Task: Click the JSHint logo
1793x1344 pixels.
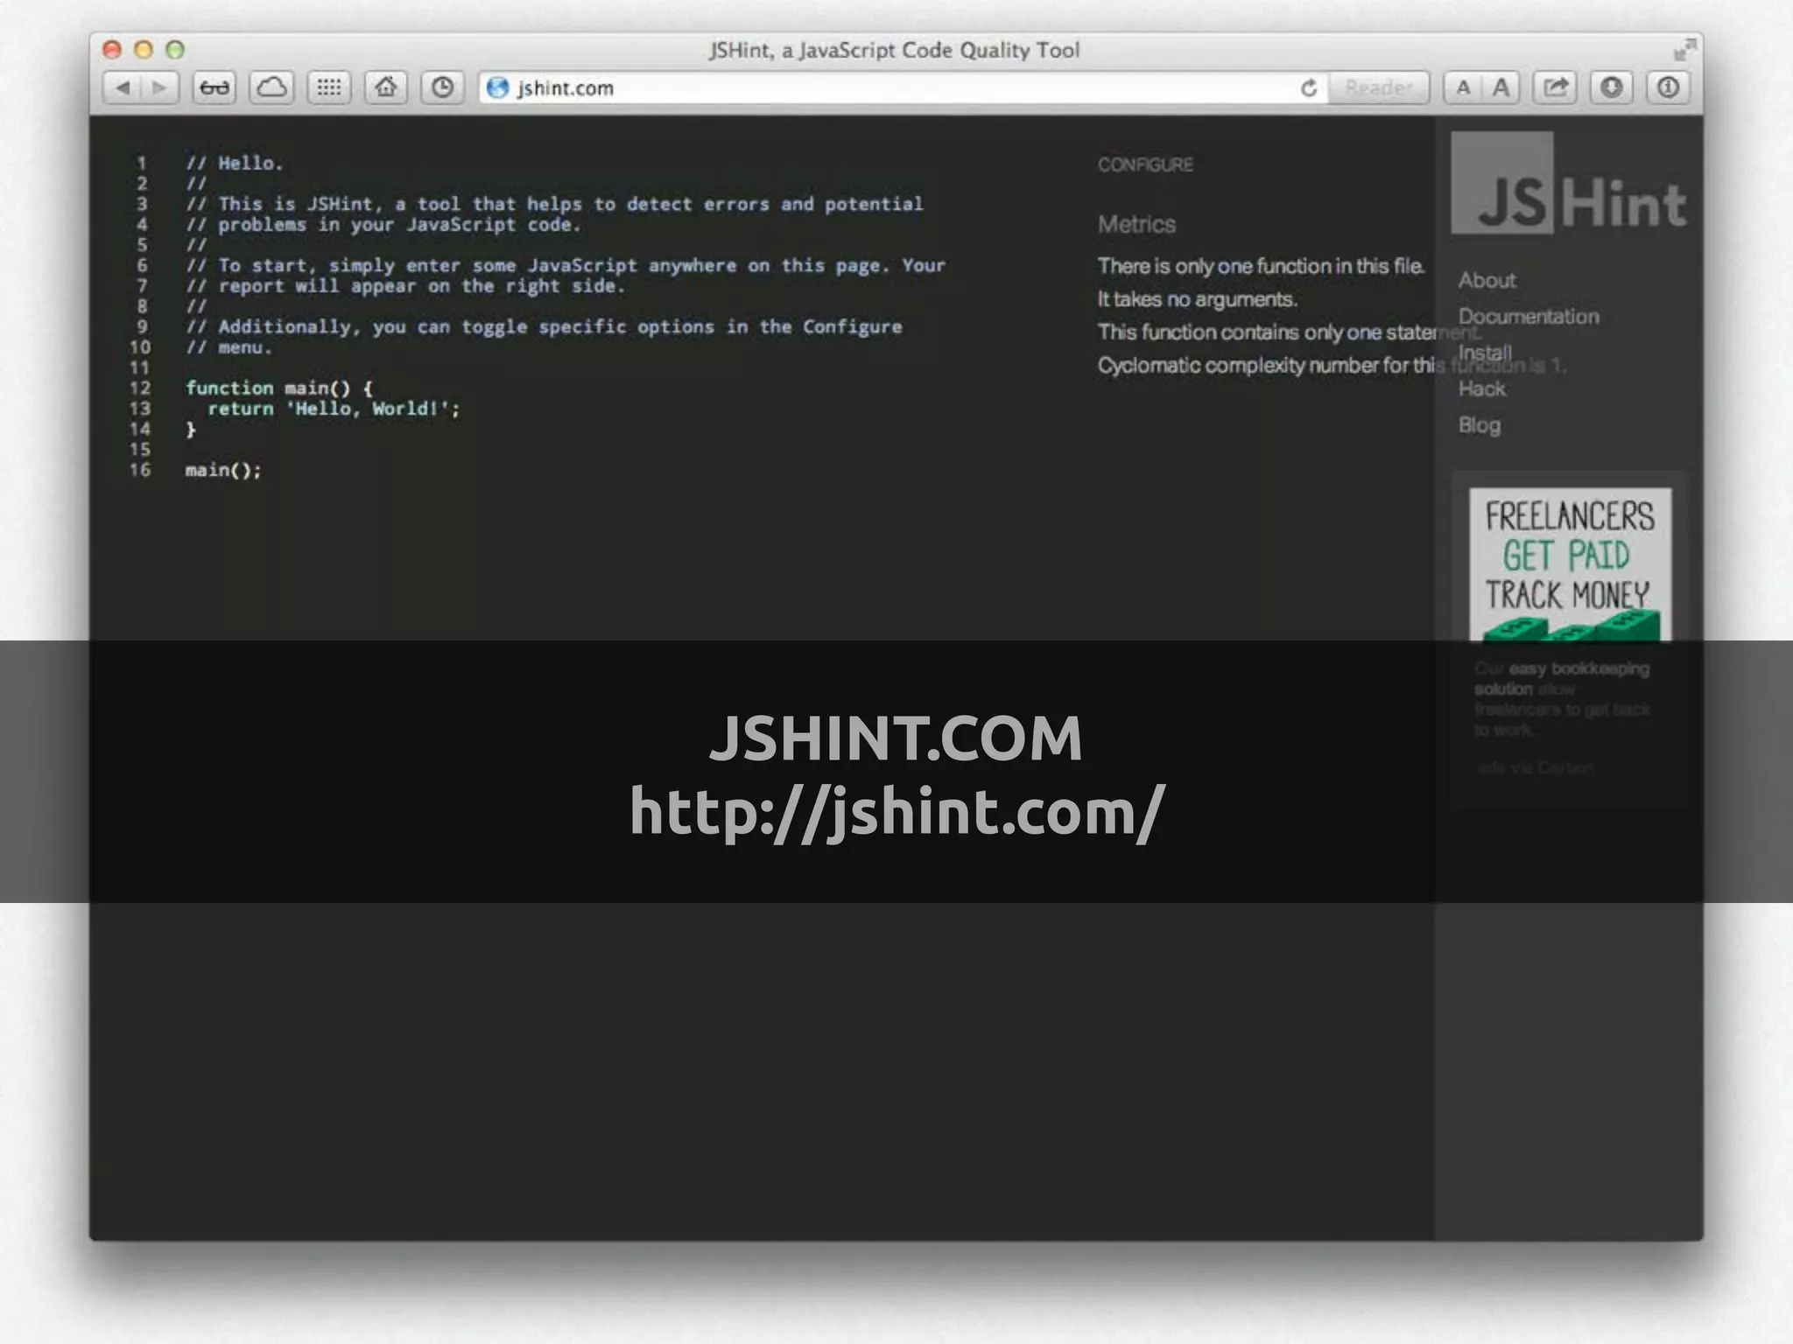Action: pyautogui.click(x=1569, y=184)
